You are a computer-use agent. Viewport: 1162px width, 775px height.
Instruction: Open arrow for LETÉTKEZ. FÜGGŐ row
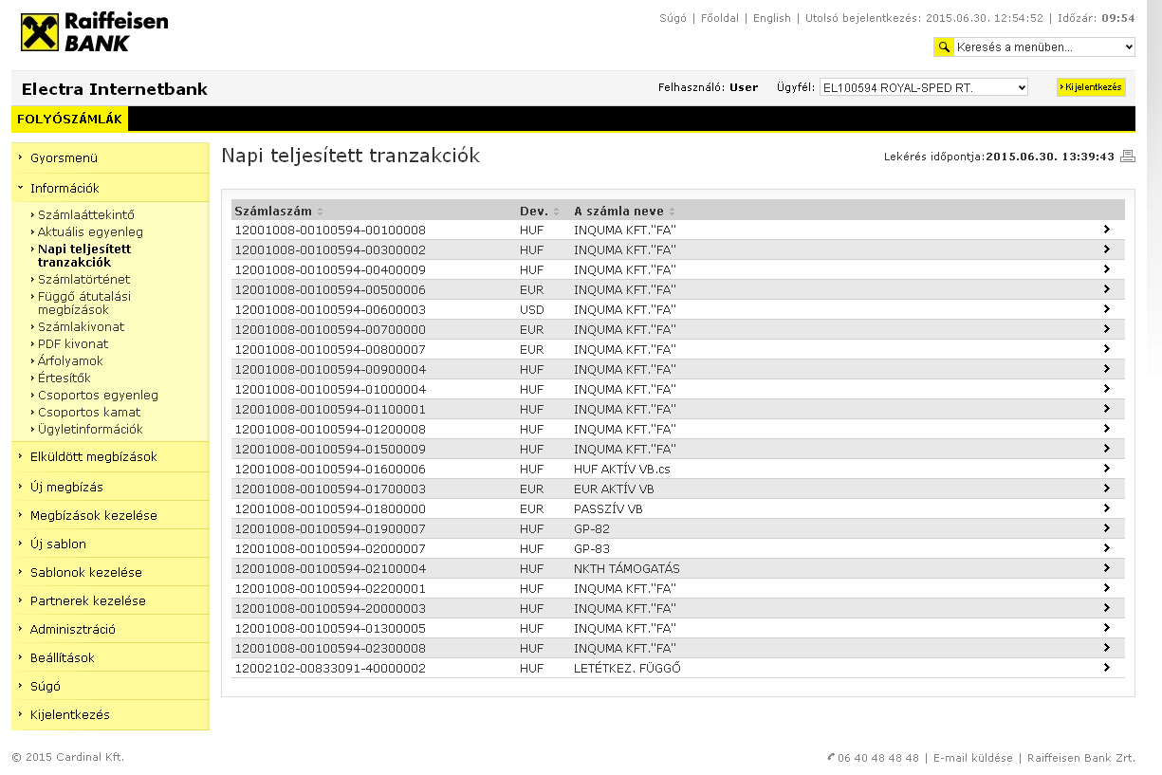(x=1106, y=668)
